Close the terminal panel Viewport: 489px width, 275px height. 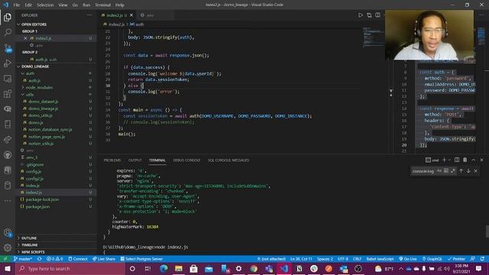coord(481,160)
